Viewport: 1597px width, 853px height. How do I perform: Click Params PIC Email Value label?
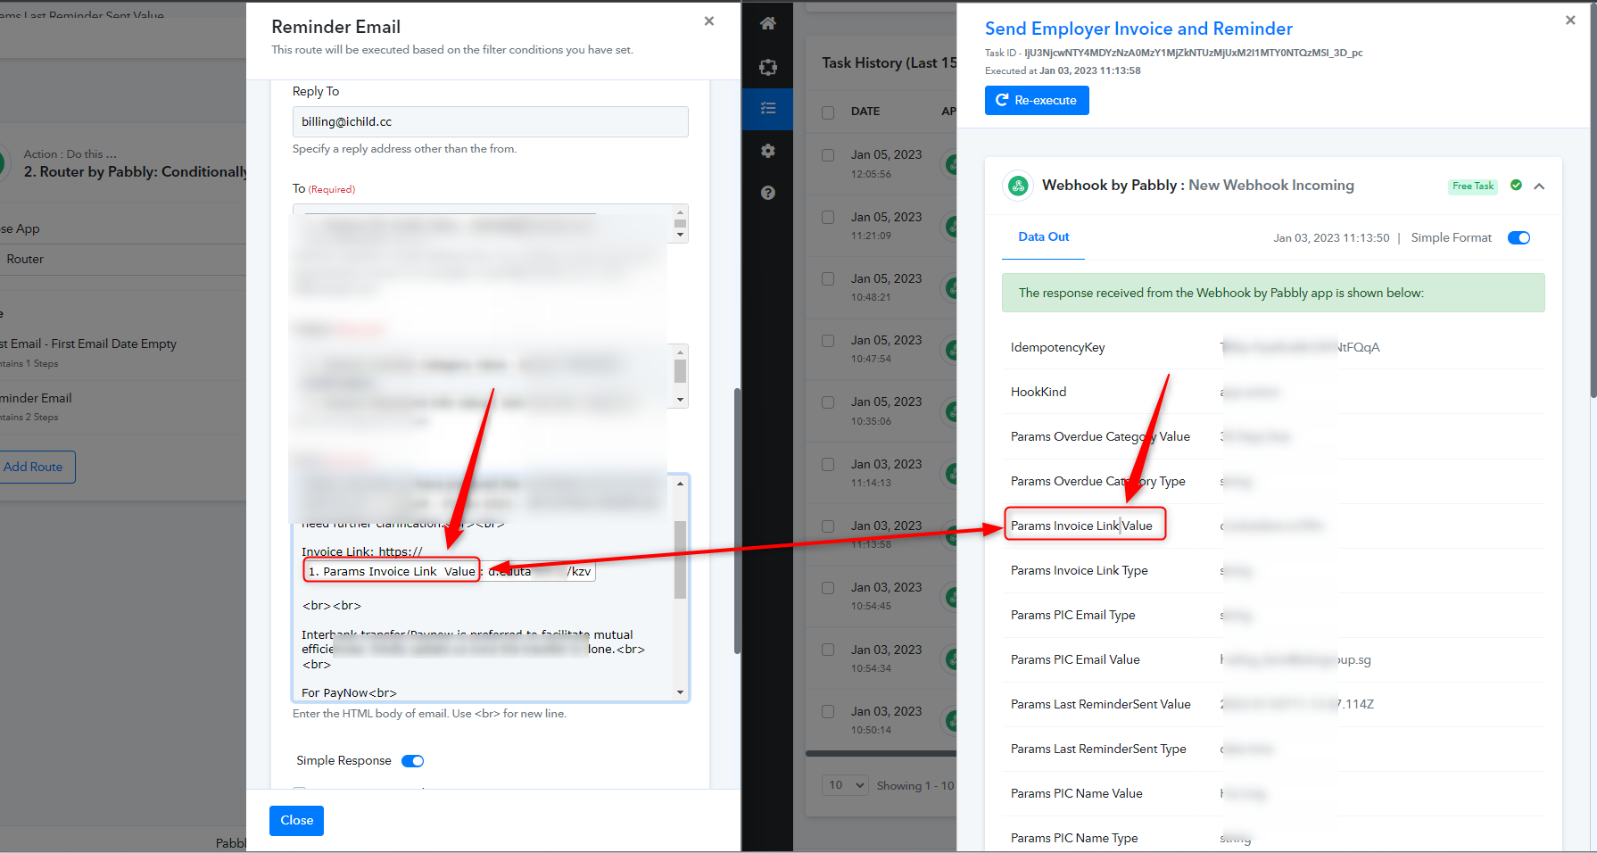click(1075, 659)
